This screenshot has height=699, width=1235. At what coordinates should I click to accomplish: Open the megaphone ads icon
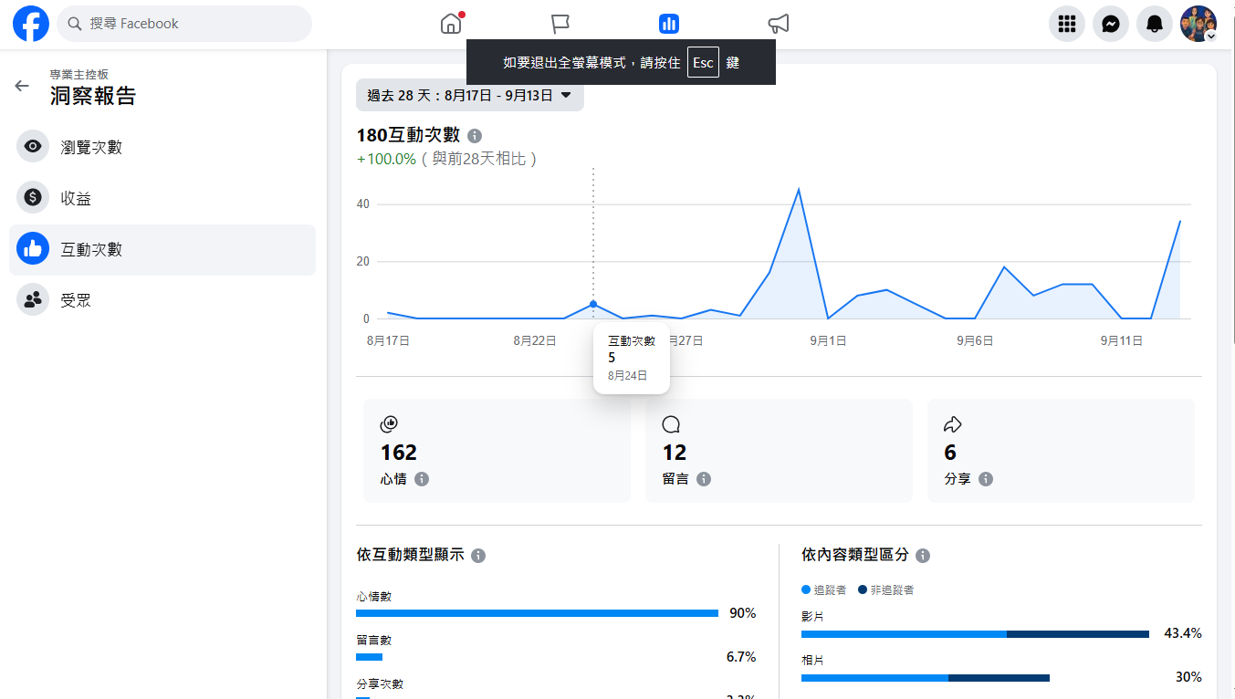(x=778, y=24)
